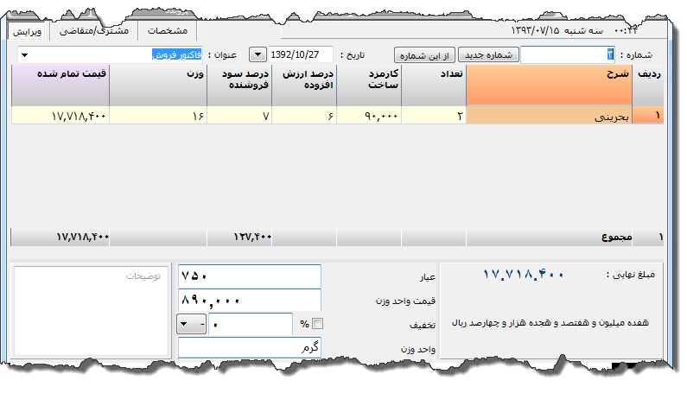
Task: Click the value-added percent cell ۶
Action: (304, 116)
